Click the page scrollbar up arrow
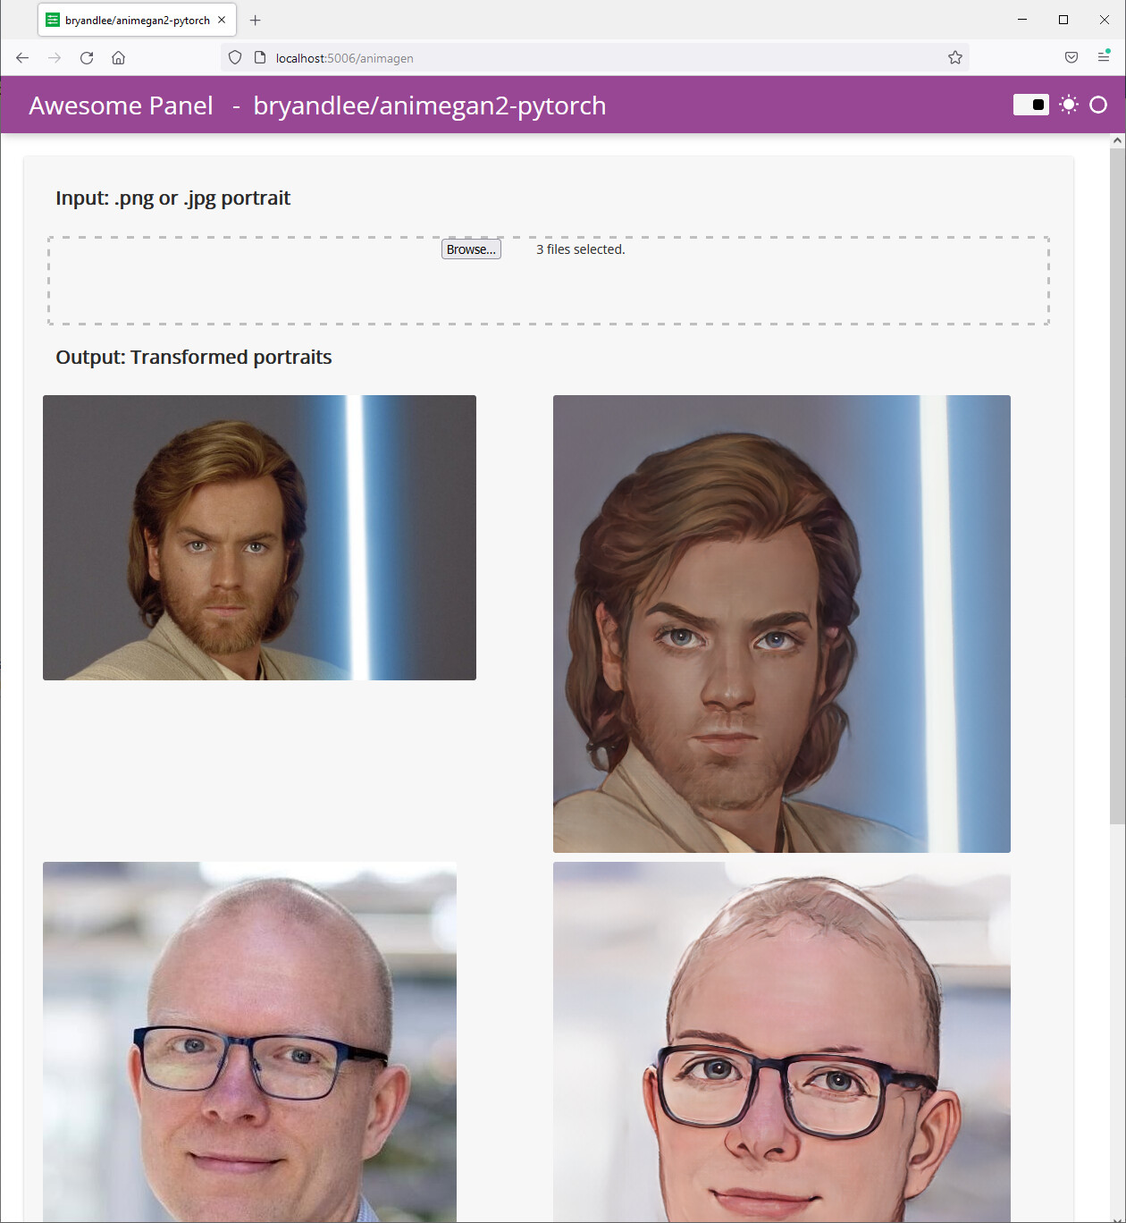This screenshot has height=1223, width=1126. pyautogui.click(x=1117, y=140)
